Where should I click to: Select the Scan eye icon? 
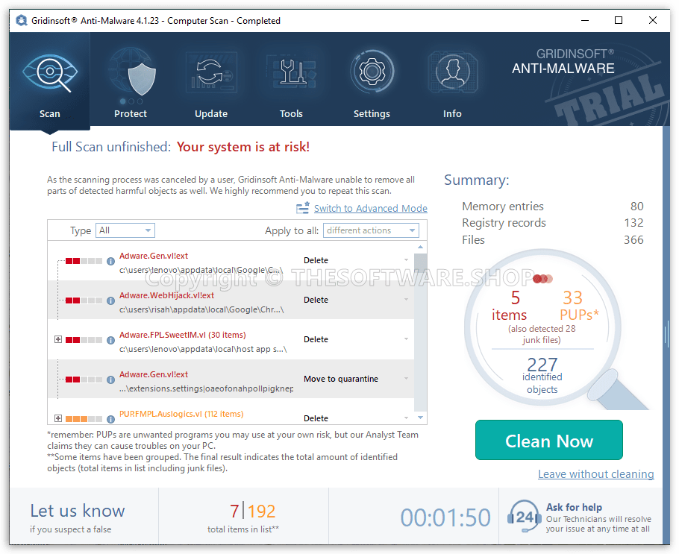(x=49, y=71)
